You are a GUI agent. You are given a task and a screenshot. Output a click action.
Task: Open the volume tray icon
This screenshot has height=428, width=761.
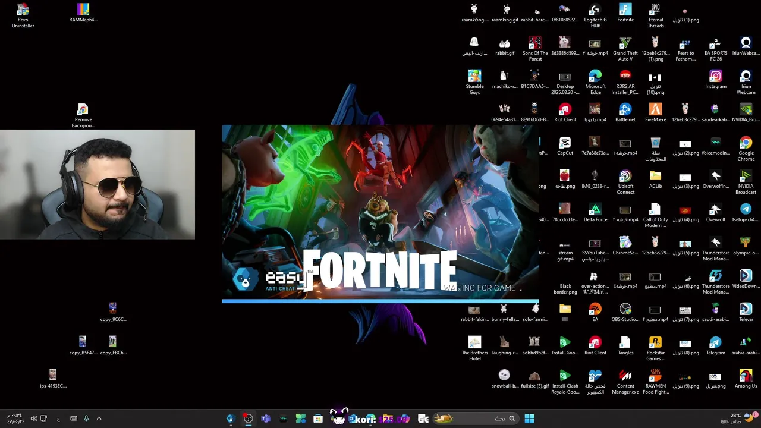coord(34,418)
